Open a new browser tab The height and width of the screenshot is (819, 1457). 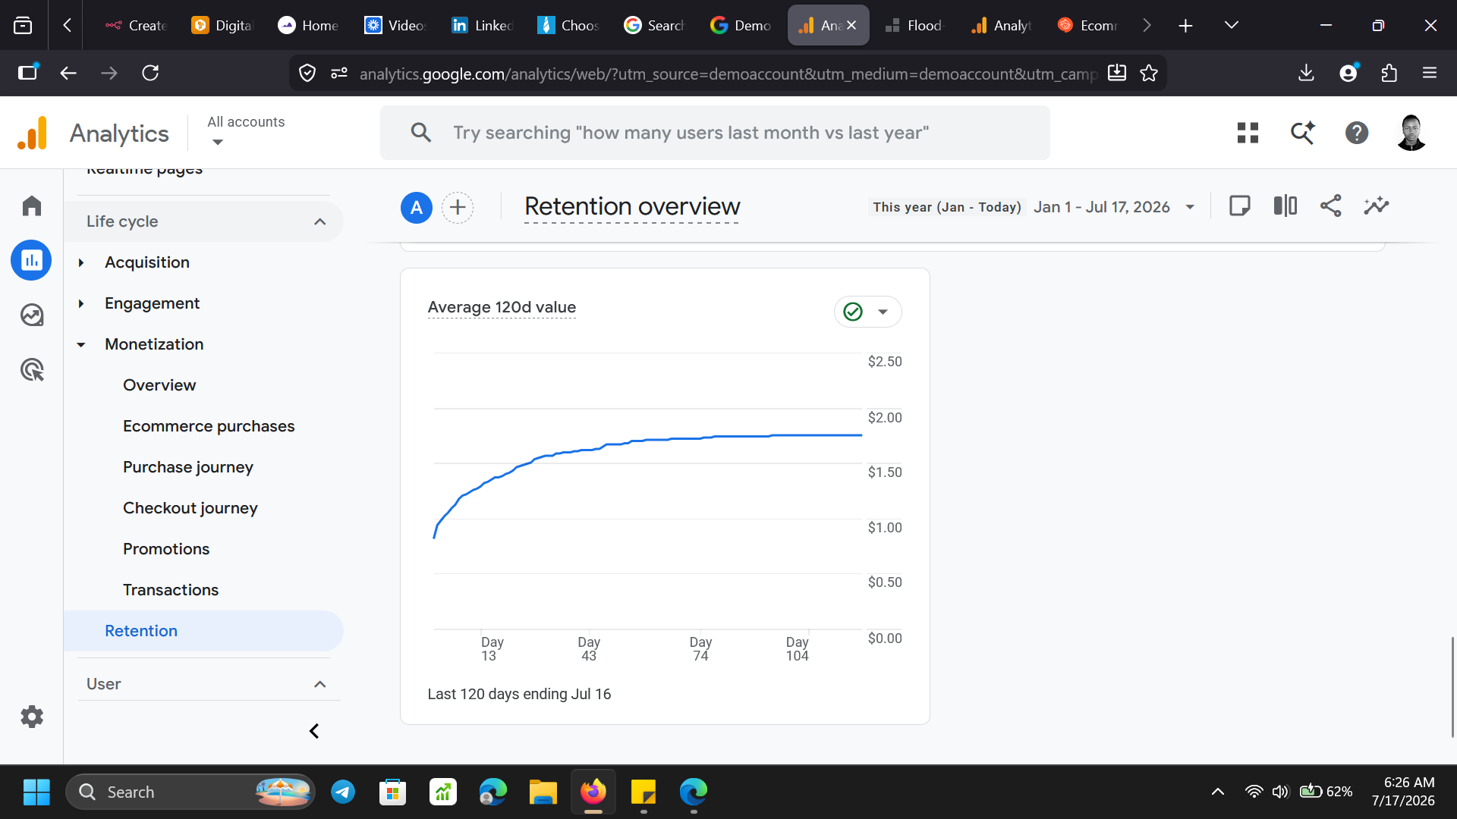point(1185,25)
